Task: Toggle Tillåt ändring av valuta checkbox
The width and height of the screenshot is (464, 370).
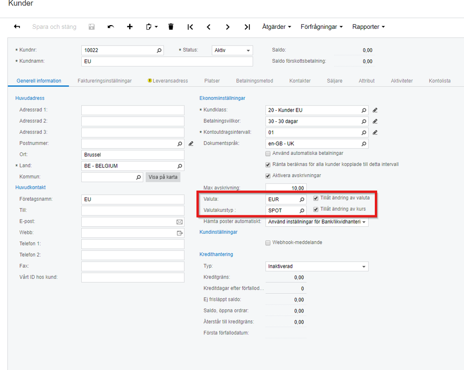Action: 316,198
